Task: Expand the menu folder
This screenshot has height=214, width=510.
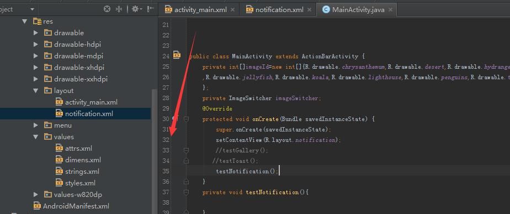Action: [x=36, y=125]
